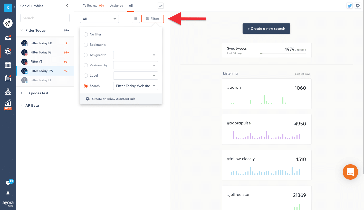Switch to the Assigned tab
Image resolution: width=364 pixels, height=210 pixels.
pyautogui.click(x=117, y=6)
